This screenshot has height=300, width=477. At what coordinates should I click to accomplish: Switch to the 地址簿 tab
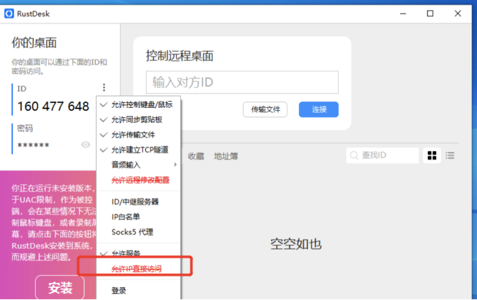pos(226,156)
